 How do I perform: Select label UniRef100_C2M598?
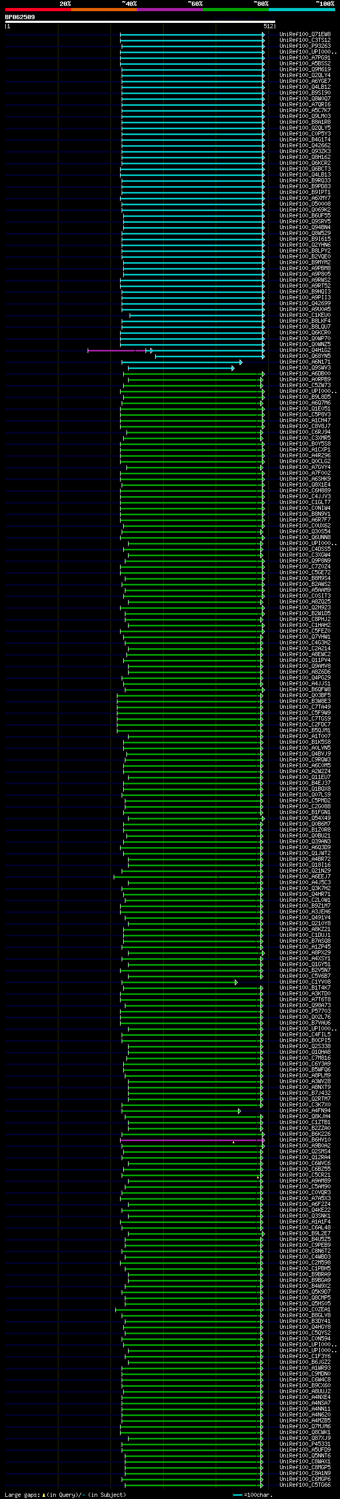tap(305, 1263)
